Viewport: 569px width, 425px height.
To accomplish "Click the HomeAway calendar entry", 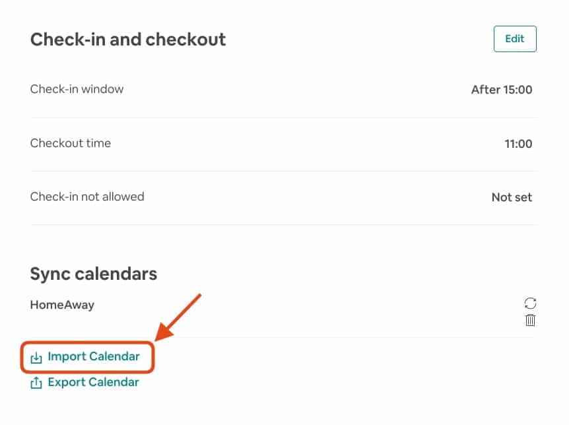I will 62,304.
